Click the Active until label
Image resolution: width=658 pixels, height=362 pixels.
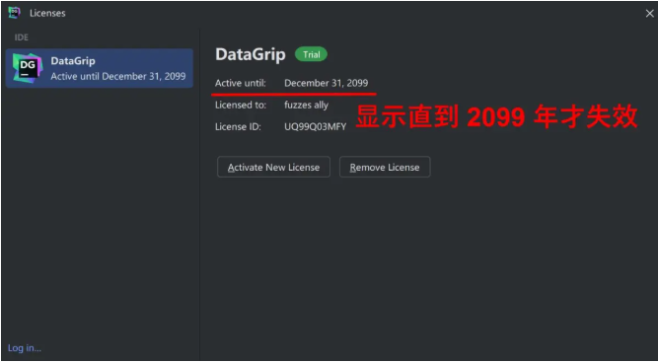pyautogui.click(x=241, y=83)
